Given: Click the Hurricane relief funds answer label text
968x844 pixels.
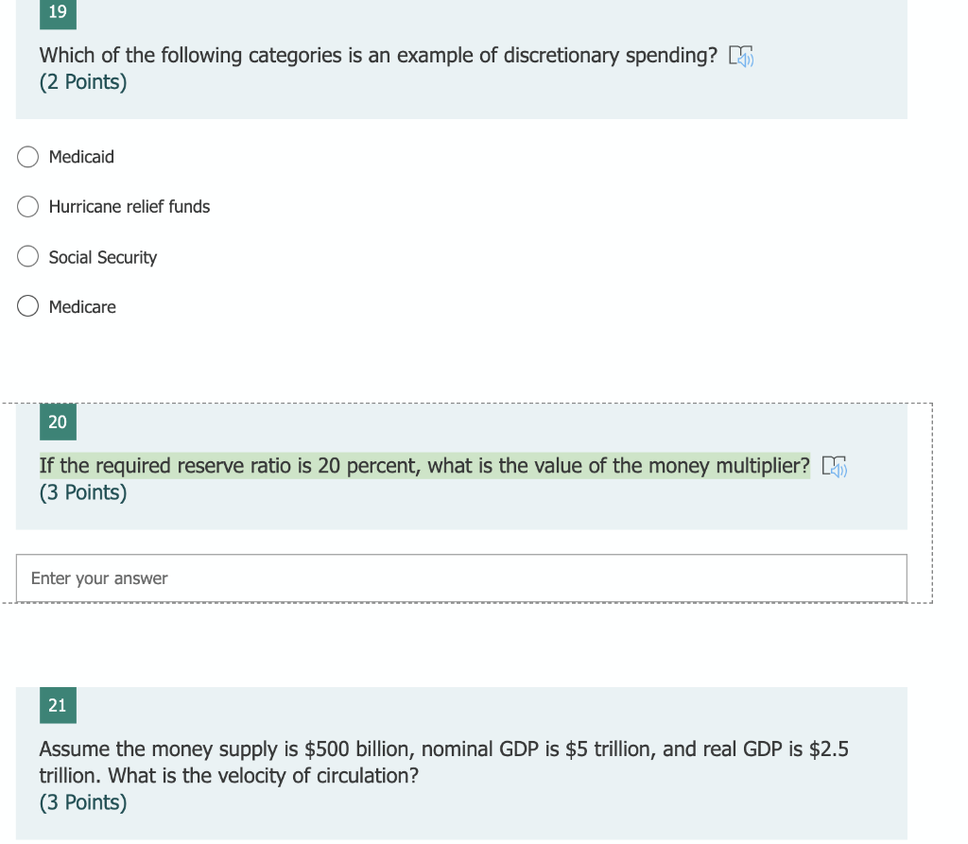Looking at the screenshot, I should 129,206.
